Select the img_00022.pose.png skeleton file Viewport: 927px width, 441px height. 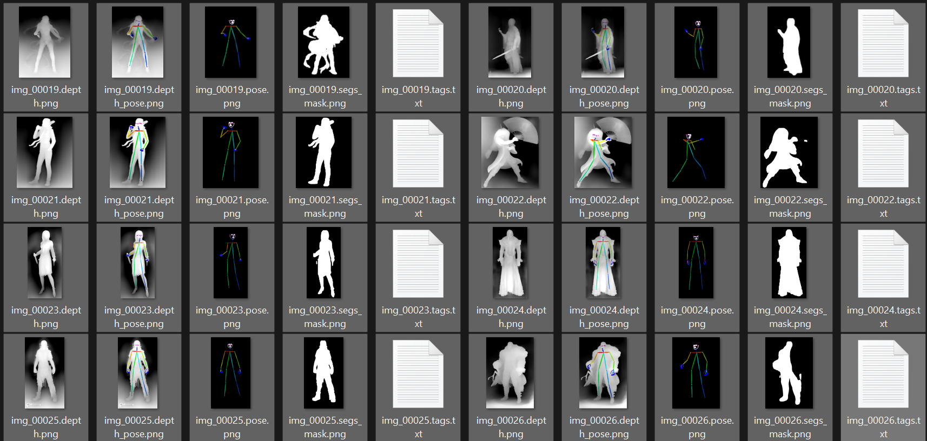coord(696,152)
